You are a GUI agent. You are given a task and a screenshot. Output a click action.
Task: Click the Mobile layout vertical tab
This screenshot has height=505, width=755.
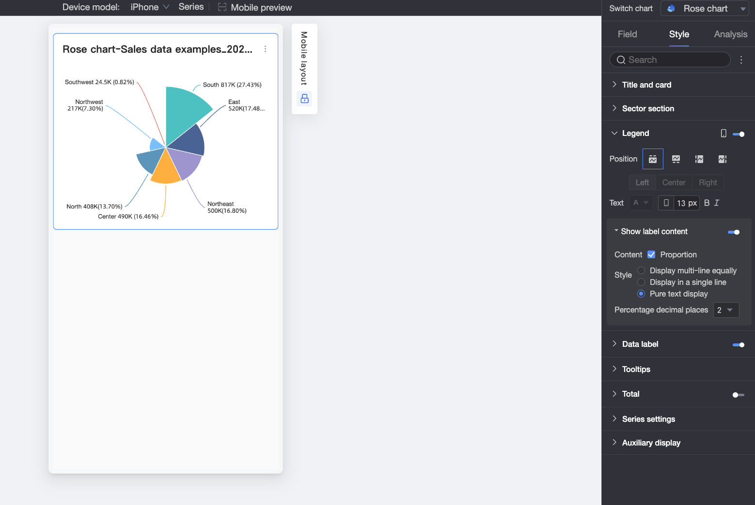coord(304,59)
